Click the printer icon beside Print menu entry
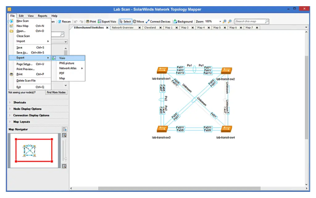The width and height of the screenshot is (316, 198). tap(12, 74)
